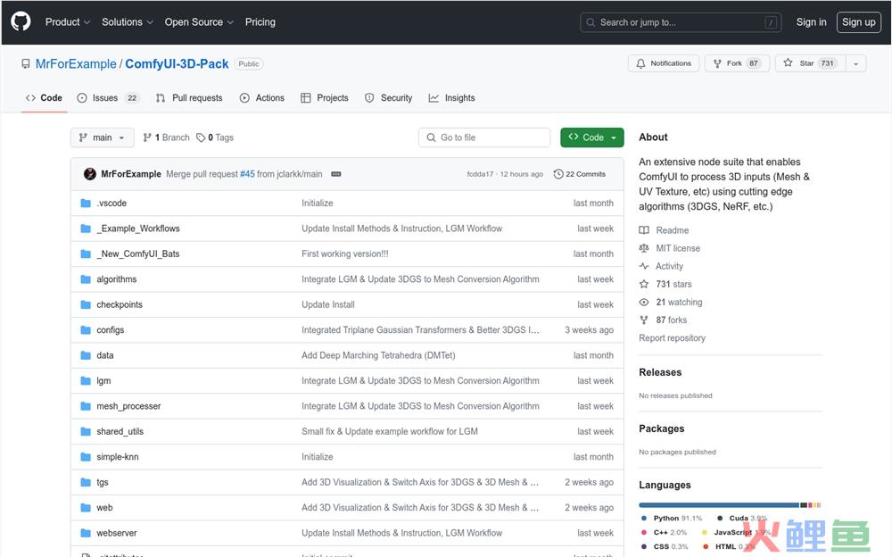Click the star icon in the Star button
The image size is (892, 557).
[x=788, y=62]
